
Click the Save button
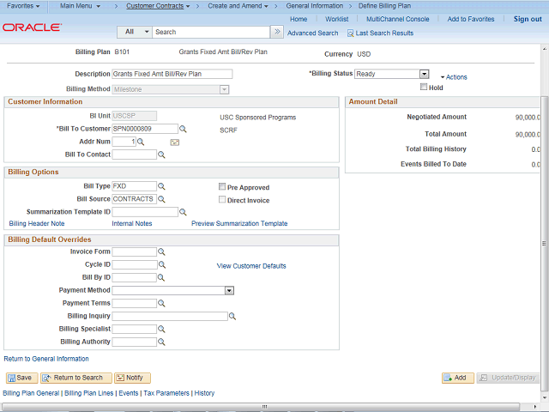click(x=20, y=378)
